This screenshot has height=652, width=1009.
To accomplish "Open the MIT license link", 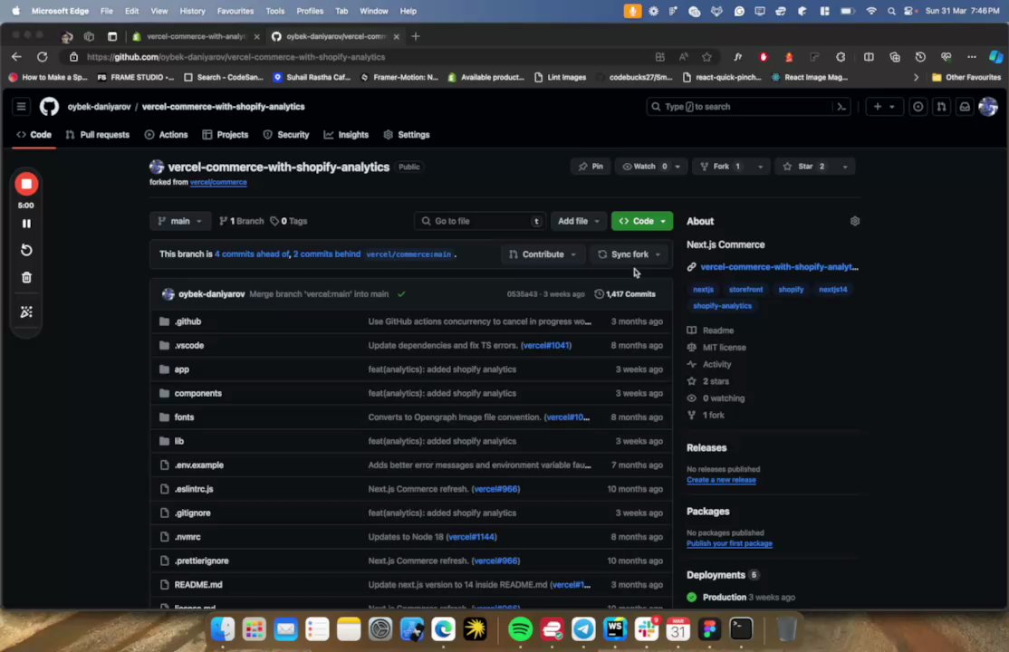I will pos(724,348).
